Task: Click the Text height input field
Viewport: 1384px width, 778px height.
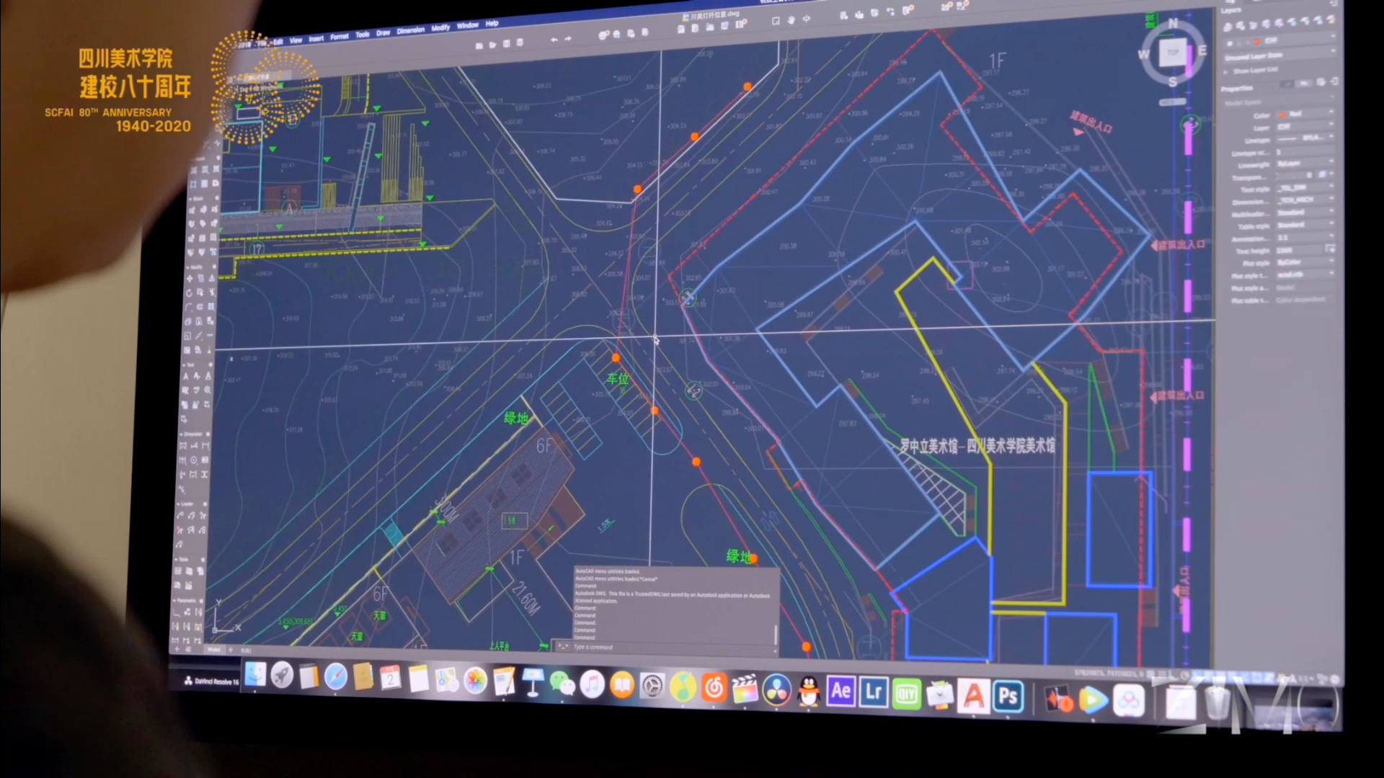Action: [1299, 250]
